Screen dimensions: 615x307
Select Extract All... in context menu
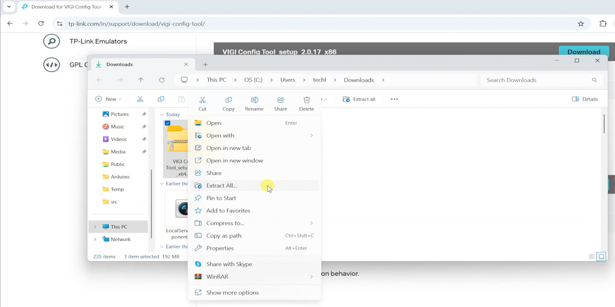click(254, 186)
